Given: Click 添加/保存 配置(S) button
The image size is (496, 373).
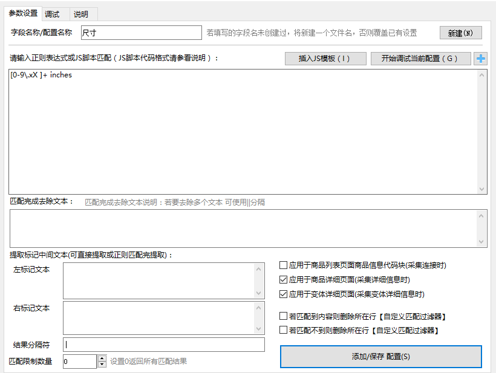Looking at the screenshot, I should coord(381,357).
